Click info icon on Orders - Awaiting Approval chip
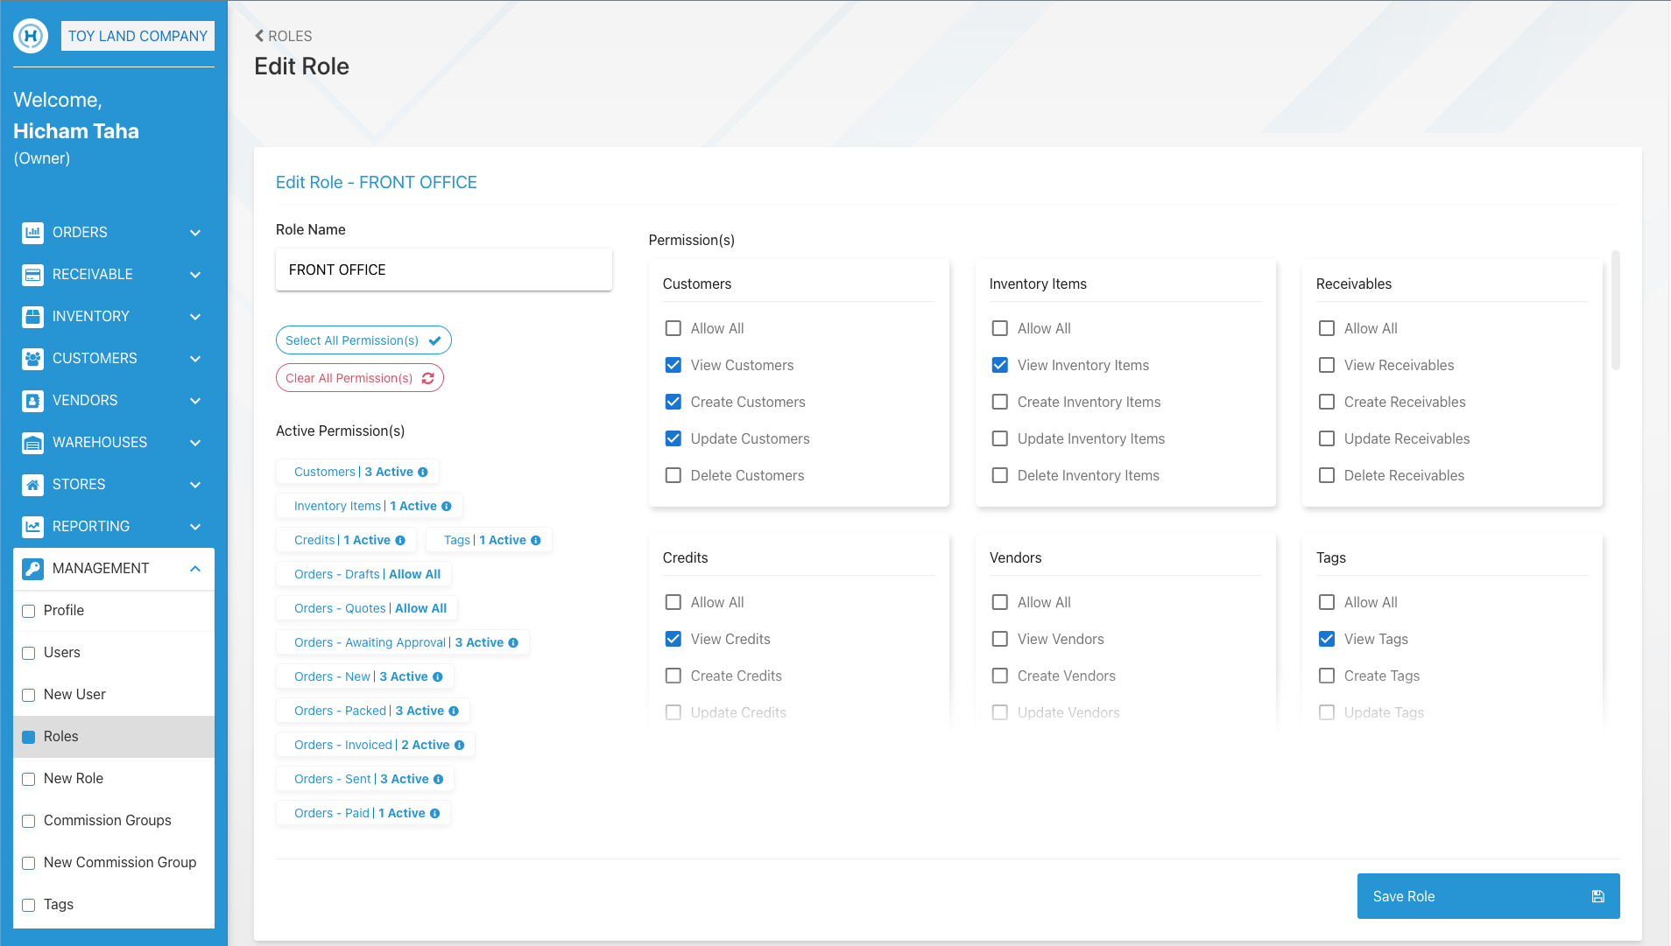 click(x=513, y=642)
